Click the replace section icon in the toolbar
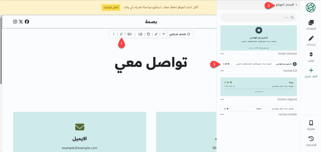The height and width of the screenshot is (152, 321). pos(121,34)
